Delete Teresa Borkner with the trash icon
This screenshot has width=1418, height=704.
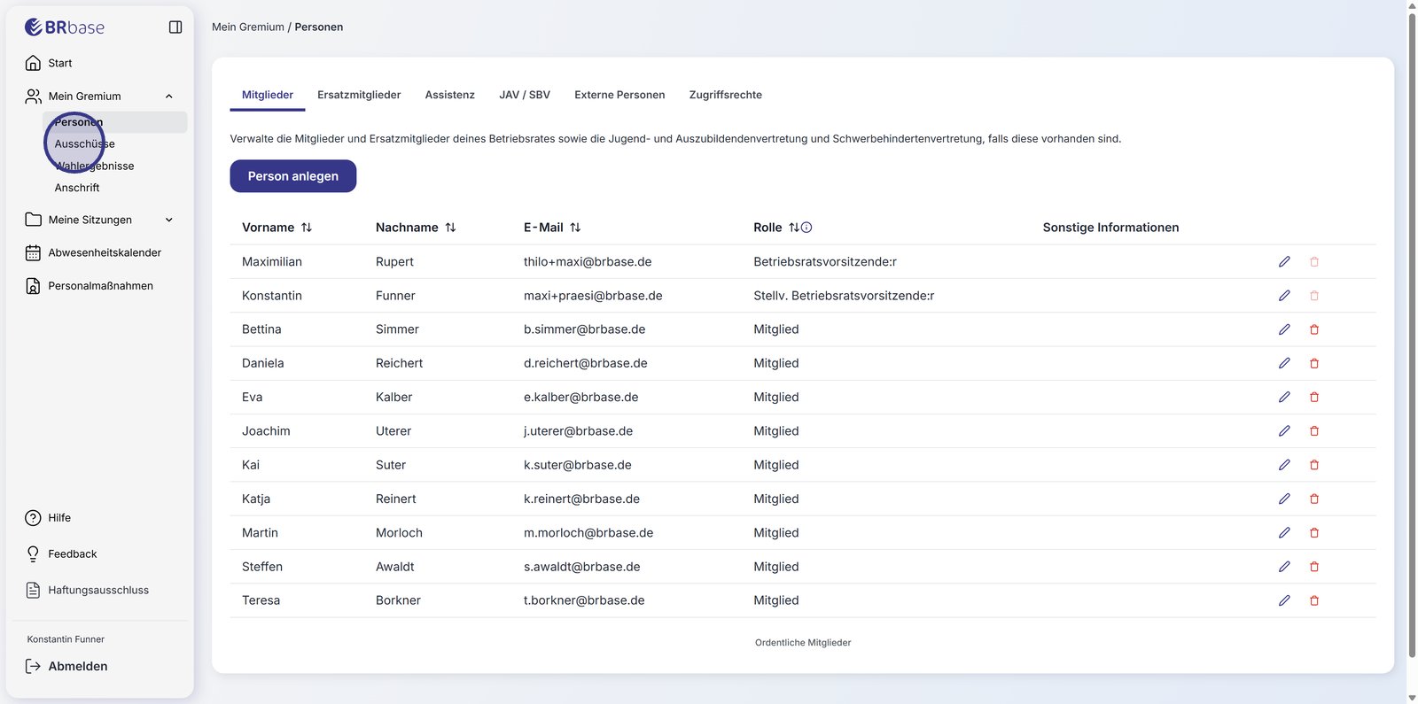(x=1314, y=600)
